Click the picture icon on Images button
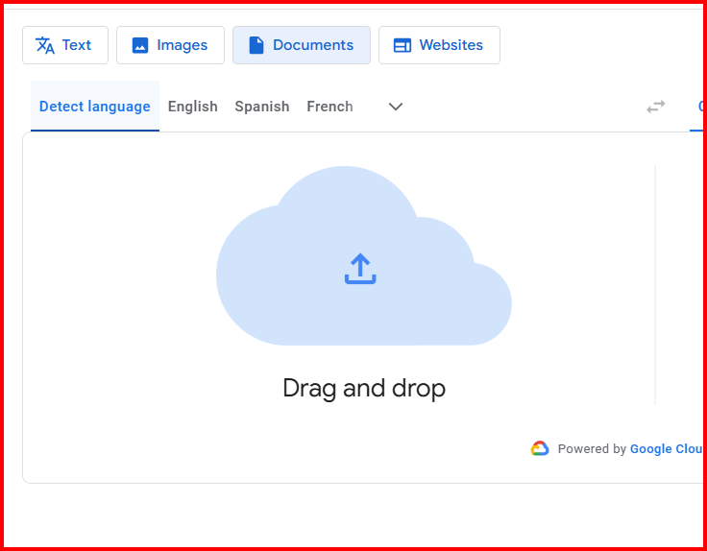 [140, 45]
